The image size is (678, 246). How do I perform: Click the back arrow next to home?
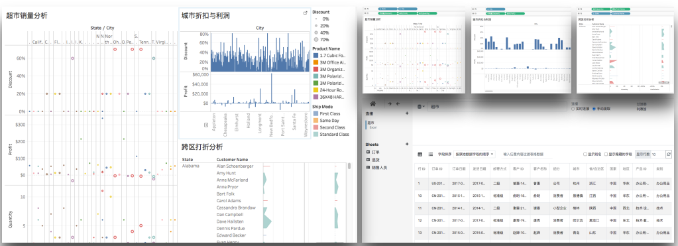coord(398,103)
